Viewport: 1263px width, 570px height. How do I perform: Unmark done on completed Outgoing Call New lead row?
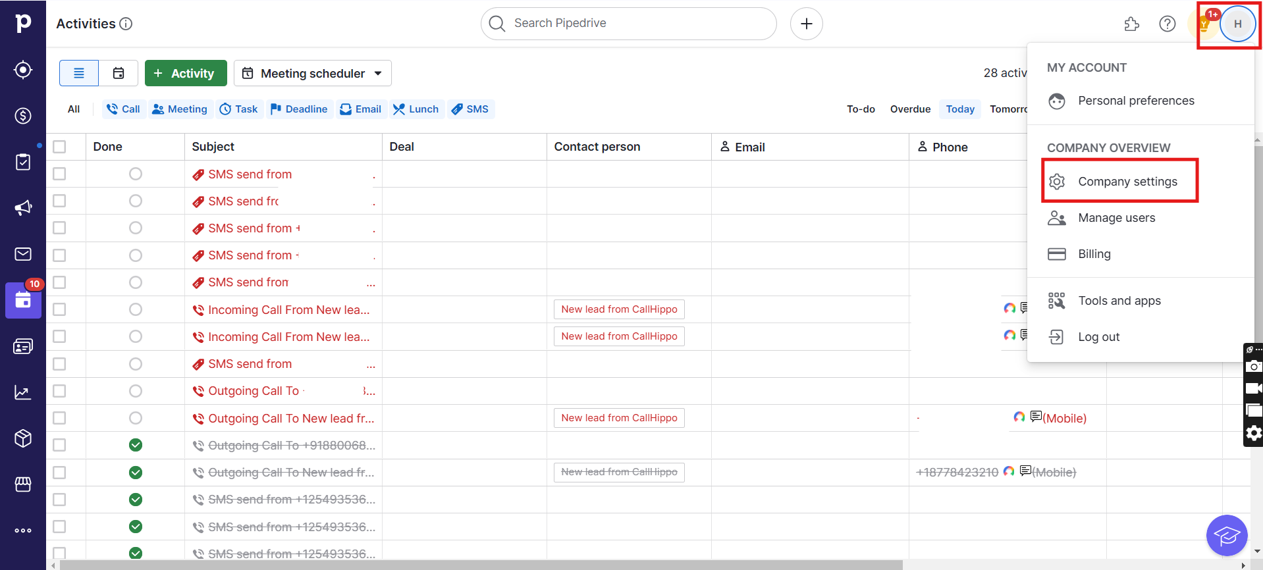coord(136,473)
